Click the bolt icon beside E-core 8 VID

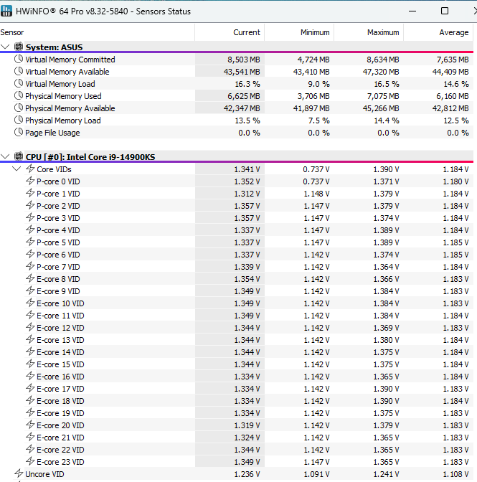click(30, 278)
